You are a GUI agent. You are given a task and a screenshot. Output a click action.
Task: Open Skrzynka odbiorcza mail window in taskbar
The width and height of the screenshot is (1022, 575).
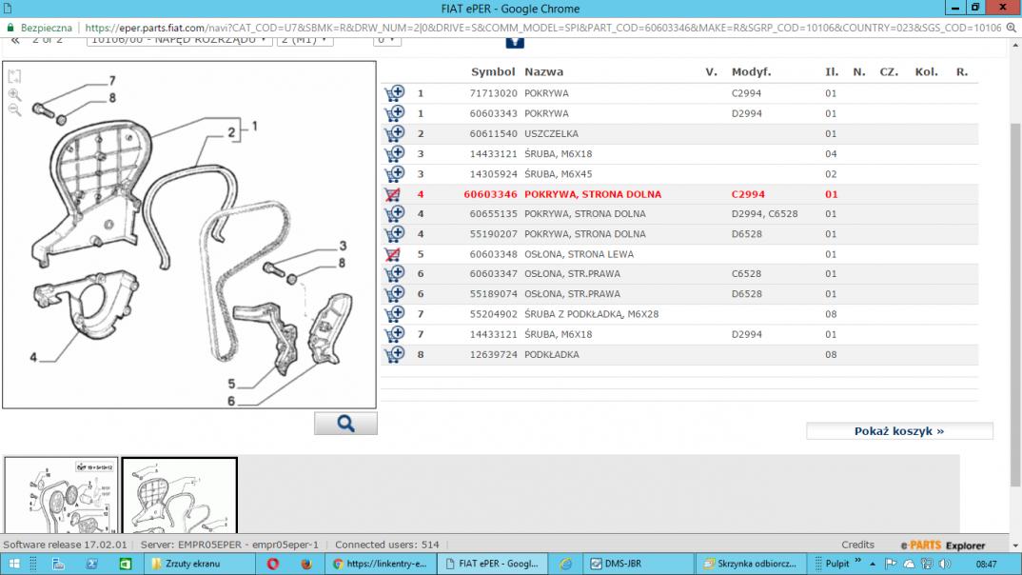click(x=751, y=564)
